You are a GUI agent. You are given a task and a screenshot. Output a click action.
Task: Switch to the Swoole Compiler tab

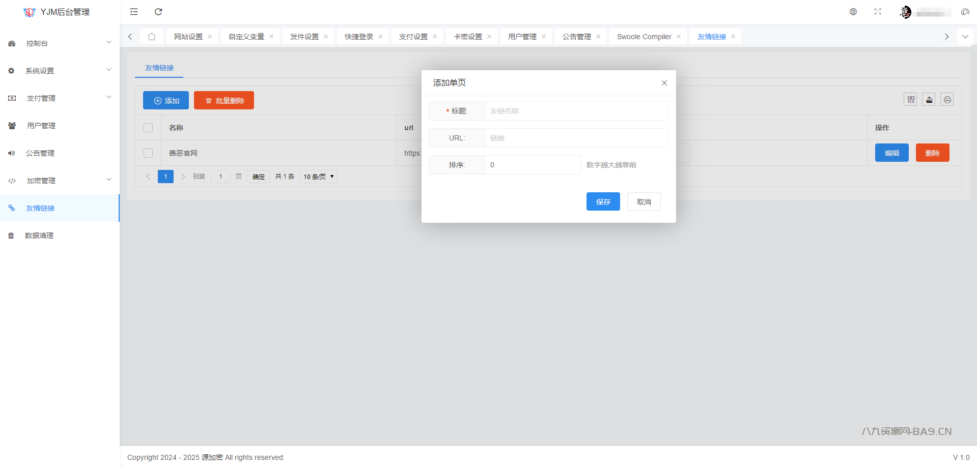click(644, 37)
